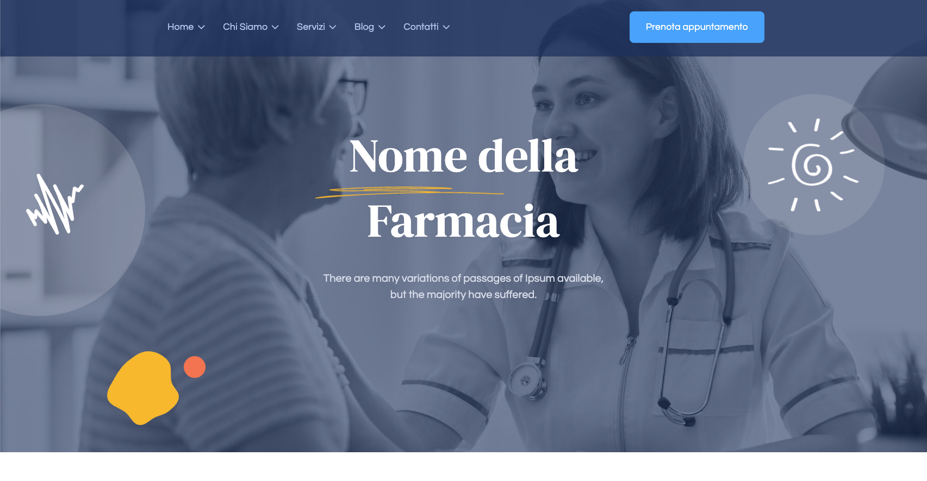
Task: Expand the Home chevron arrow
Action: (201, 27)
